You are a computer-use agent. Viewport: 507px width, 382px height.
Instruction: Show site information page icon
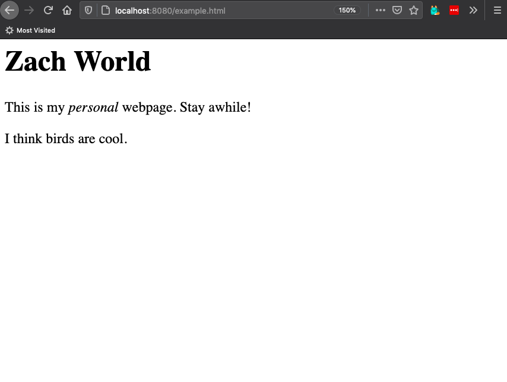pyautogui.click(x=106, y=10)
